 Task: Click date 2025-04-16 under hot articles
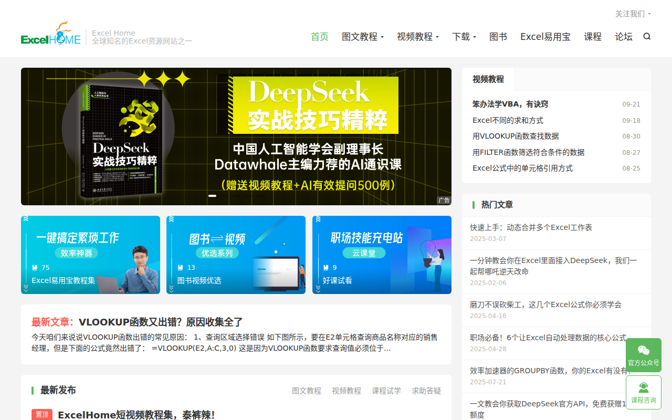click(x=488, y=316)
